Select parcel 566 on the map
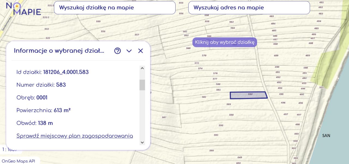 209,36
